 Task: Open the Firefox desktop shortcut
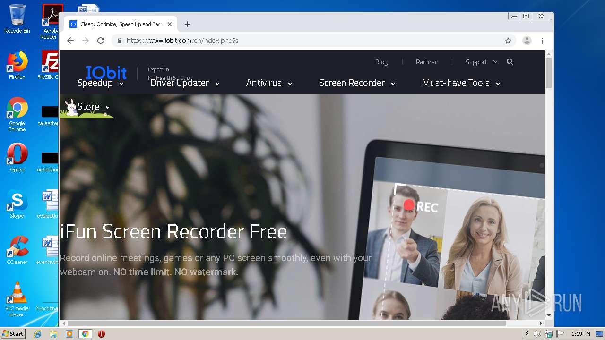(17, 65)
